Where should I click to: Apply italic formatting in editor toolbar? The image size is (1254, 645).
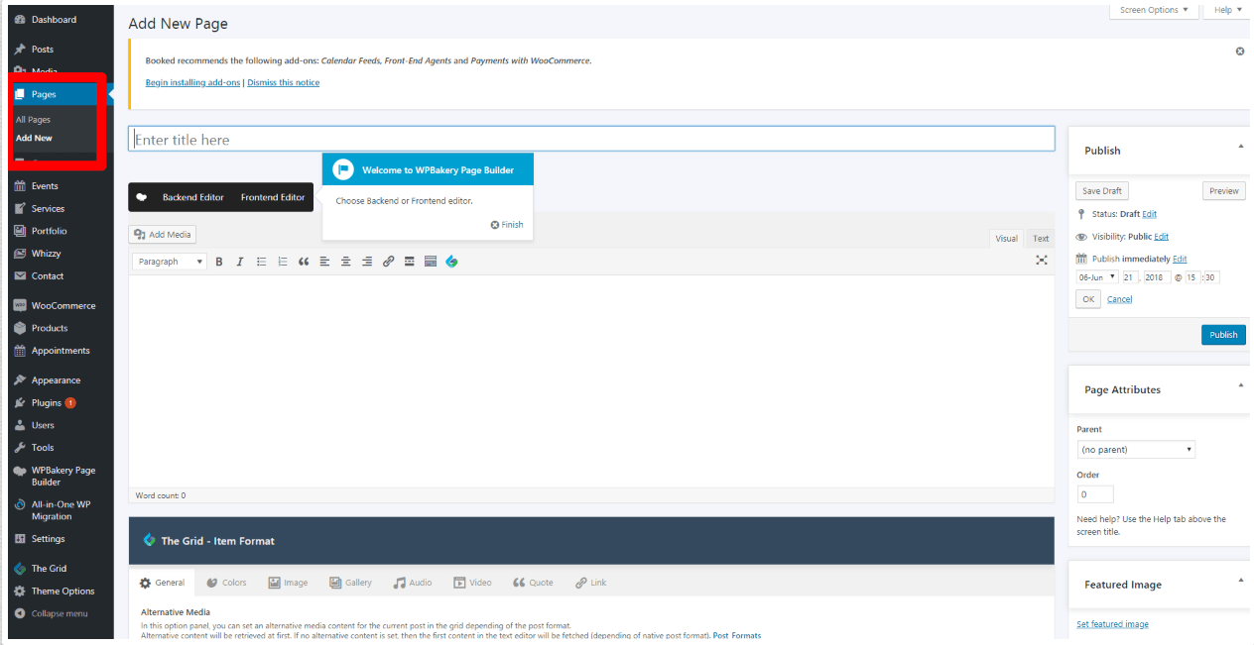pos(239,262)
